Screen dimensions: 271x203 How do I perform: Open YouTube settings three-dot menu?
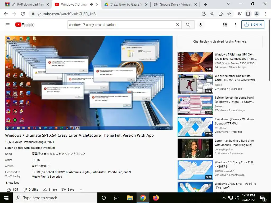(235, 25)
